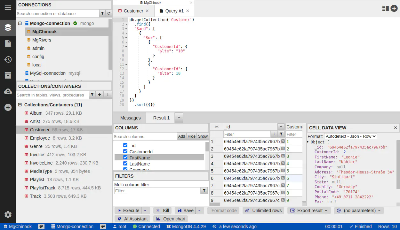The image size is (400, 230).
Task: Open the archive sidebar icon
Action: [8, 75]
